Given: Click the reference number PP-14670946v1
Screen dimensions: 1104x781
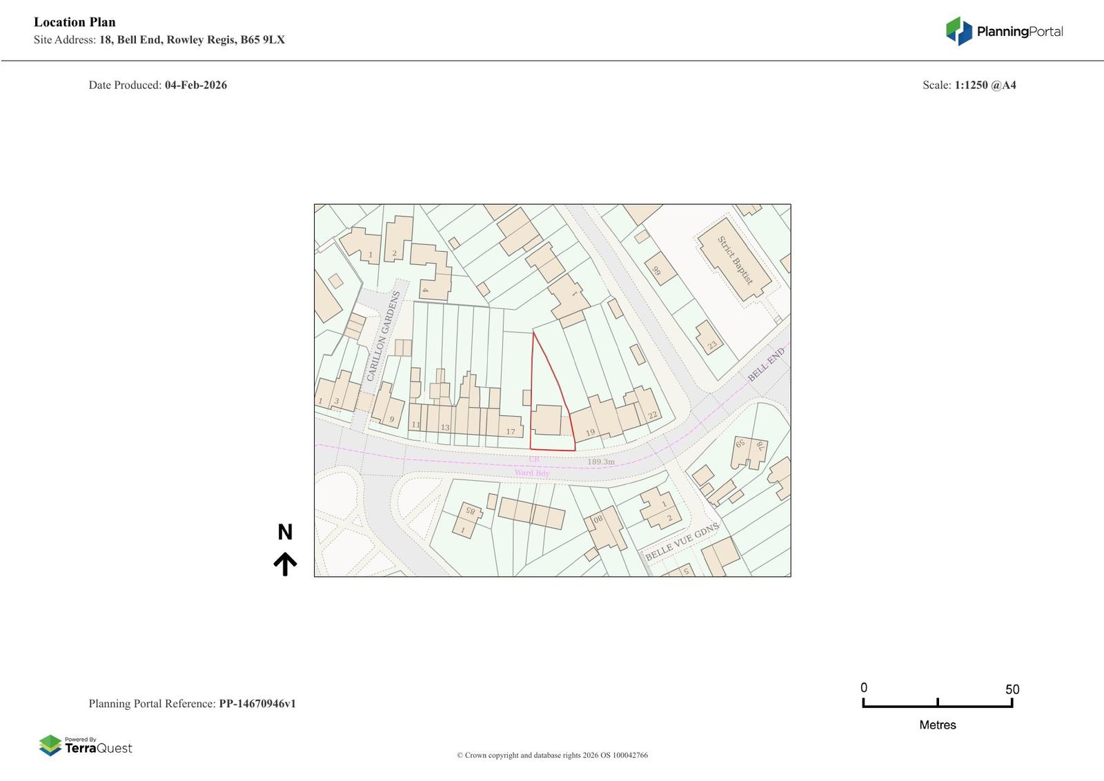Looking at the screenshot, I should pyautogui.click(x=257, y=704).
